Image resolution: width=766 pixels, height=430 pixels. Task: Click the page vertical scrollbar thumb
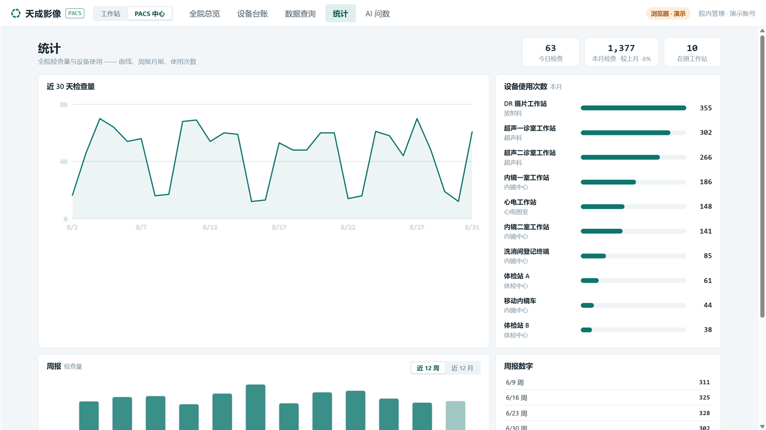762,176
